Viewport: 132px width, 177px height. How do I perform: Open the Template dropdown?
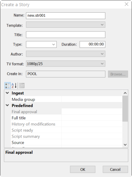click(x=65, y=25)
